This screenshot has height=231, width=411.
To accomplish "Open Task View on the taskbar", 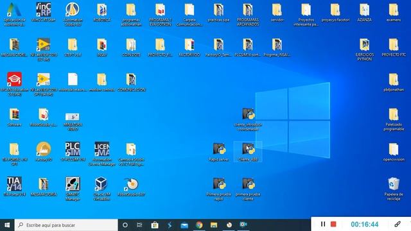I will coord(139,225).
